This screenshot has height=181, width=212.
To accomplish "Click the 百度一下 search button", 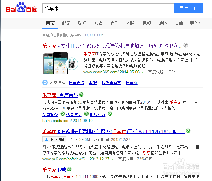I will (x=188, y=8).
